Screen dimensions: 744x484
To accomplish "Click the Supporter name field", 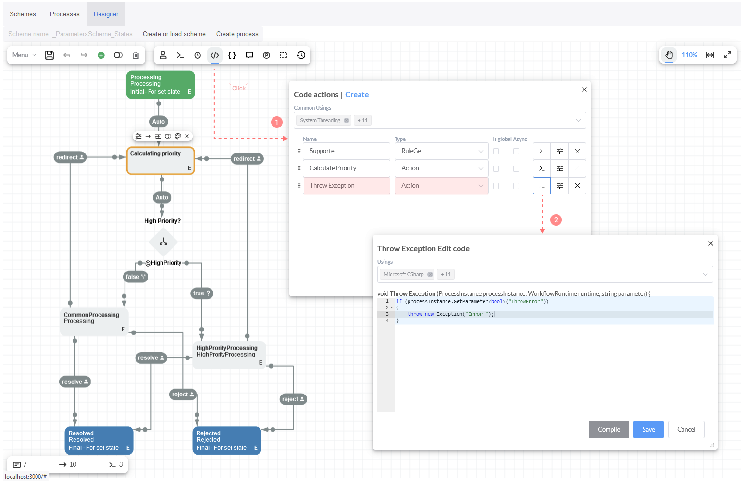I will pos(346,151).
